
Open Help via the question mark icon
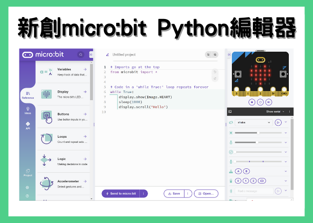point(28,196)
